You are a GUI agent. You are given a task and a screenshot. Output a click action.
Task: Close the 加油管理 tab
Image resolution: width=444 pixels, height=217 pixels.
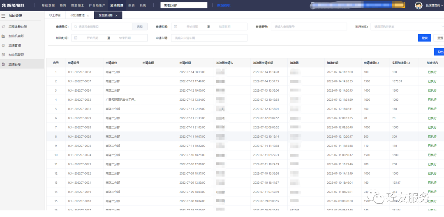click(89, 15)
